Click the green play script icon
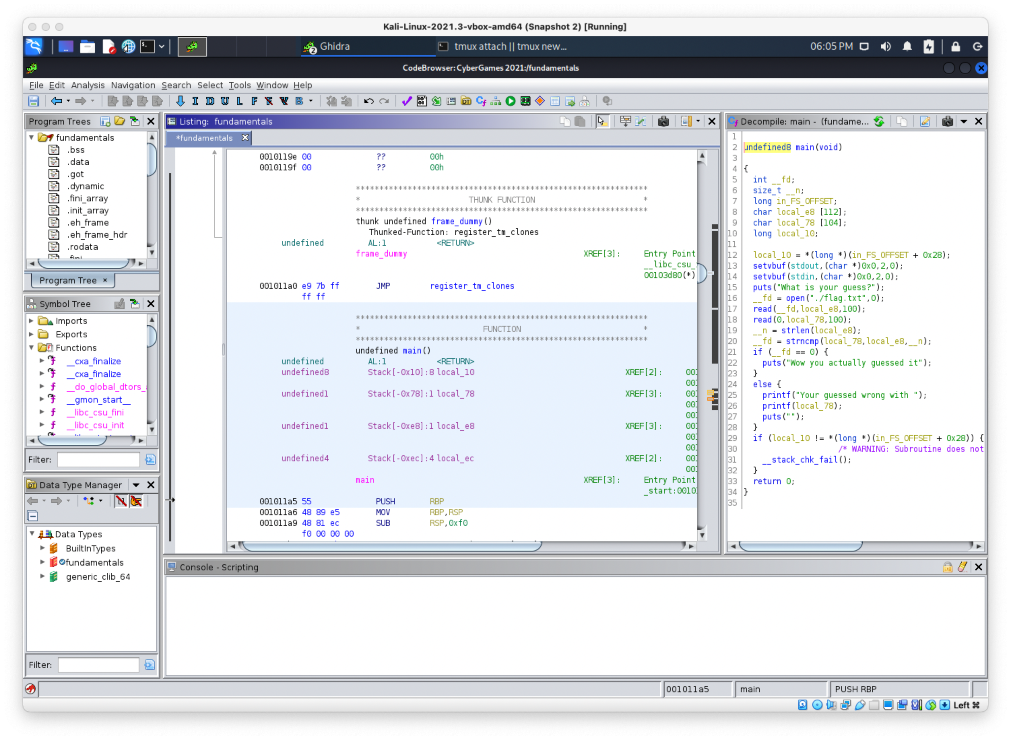The width and height of the screenshot is (1011, 740). 511,101
